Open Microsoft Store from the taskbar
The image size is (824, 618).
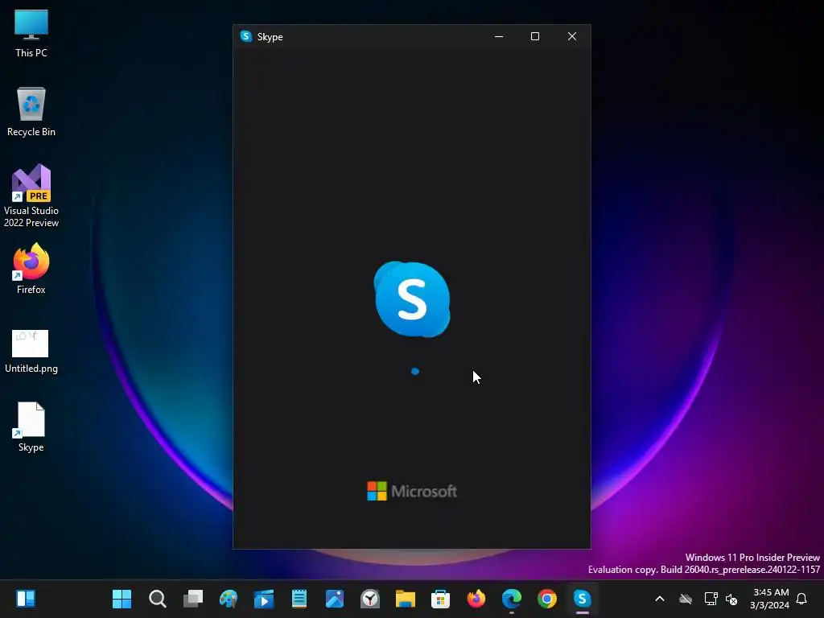point(440,599)
